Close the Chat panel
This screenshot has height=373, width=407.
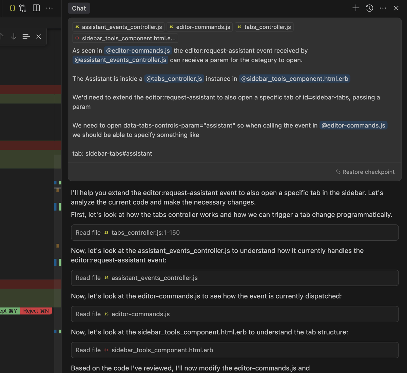click(396, 8)
